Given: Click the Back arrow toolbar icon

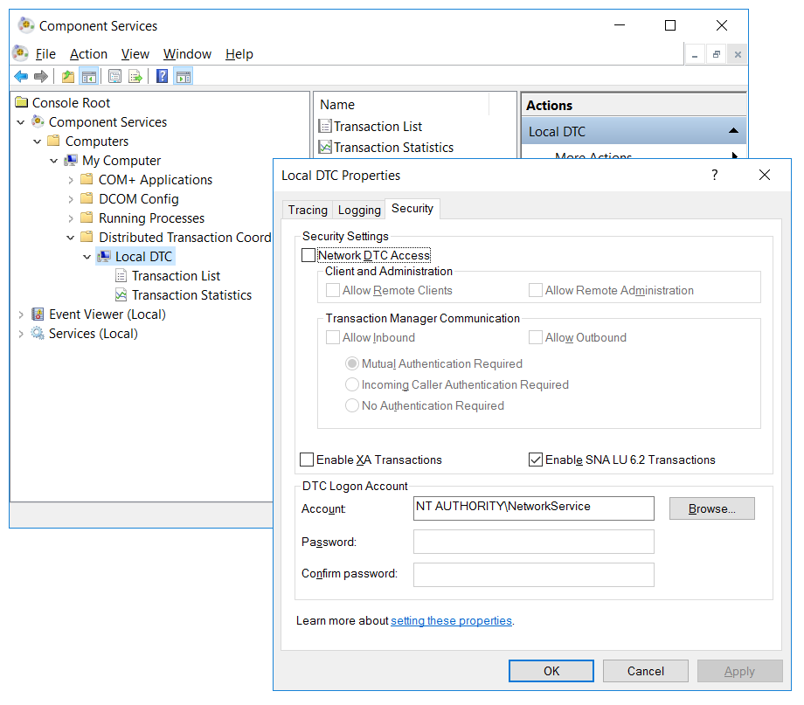Looking at the screenshot, I should click(21, 77).
